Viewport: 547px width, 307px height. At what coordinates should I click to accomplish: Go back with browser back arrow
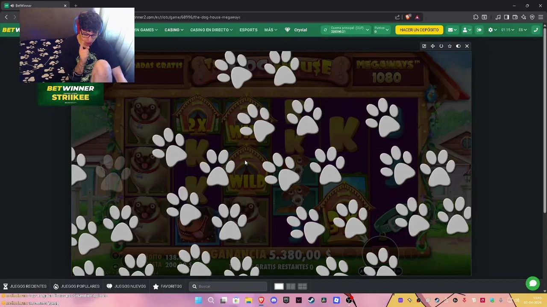click(6, 17)
